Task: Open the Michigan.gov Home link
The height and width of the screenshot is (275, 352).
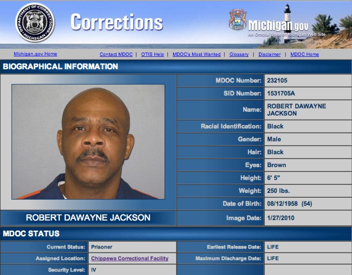Action: click(x=35, y=54)
